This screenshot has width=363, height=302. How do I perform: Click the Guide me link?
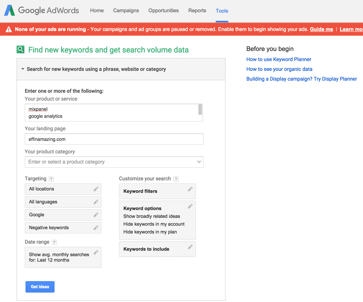(321, 29)
